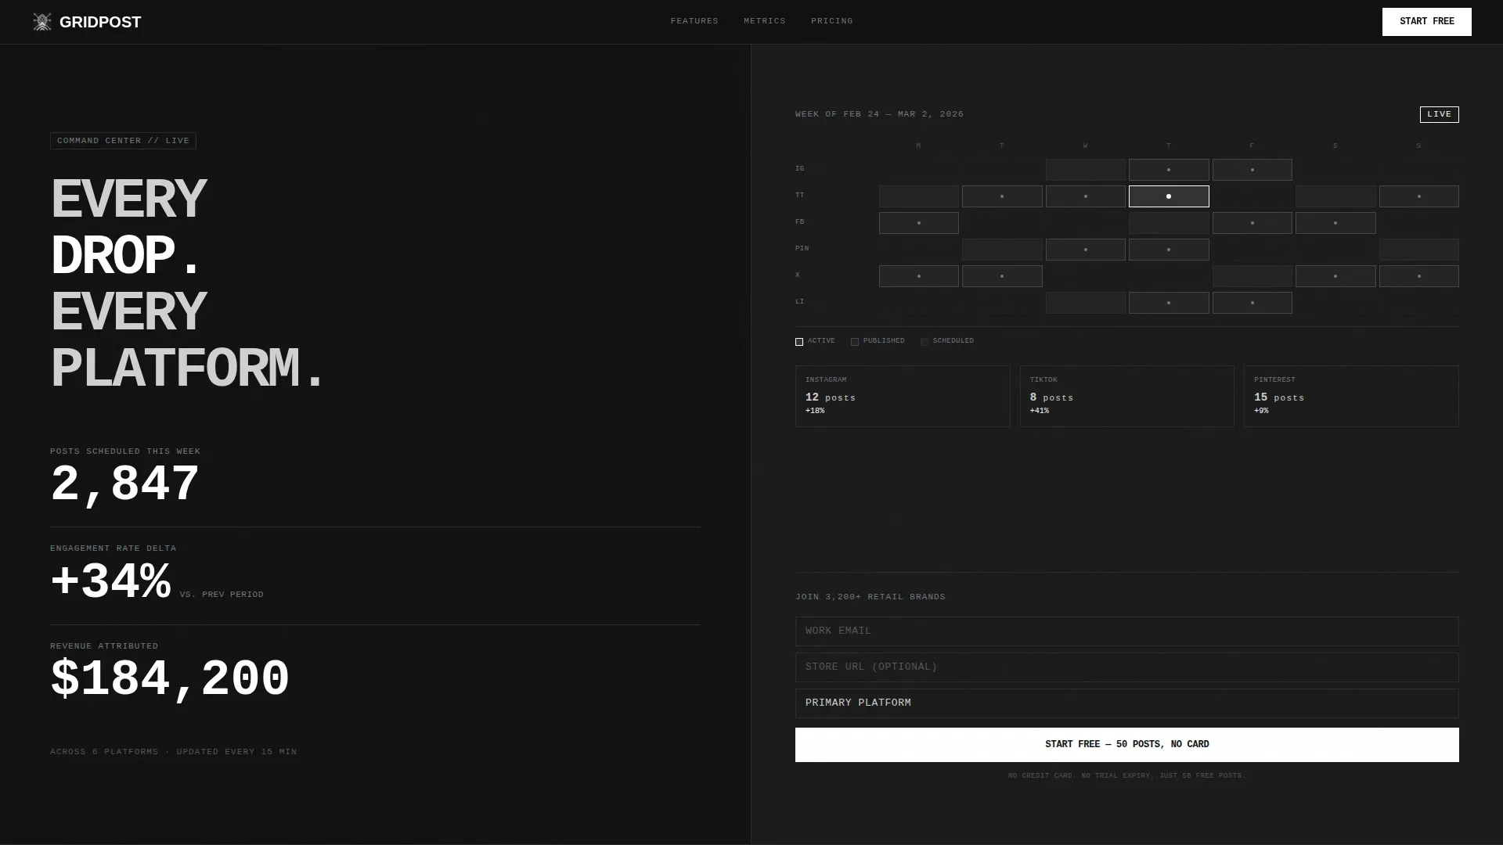
Task: Open the Instagram Thursday post slot
Action: pos(1169,170)
